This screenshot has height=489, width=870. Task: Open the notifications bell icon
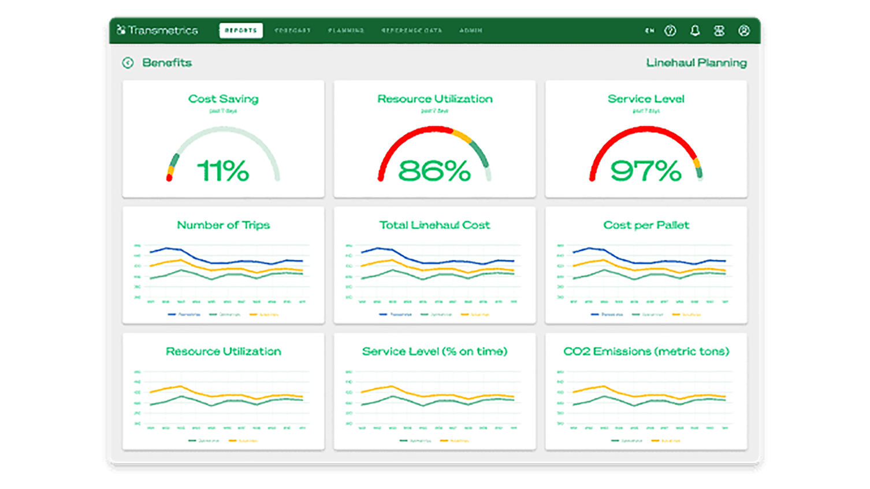[696, 31]
